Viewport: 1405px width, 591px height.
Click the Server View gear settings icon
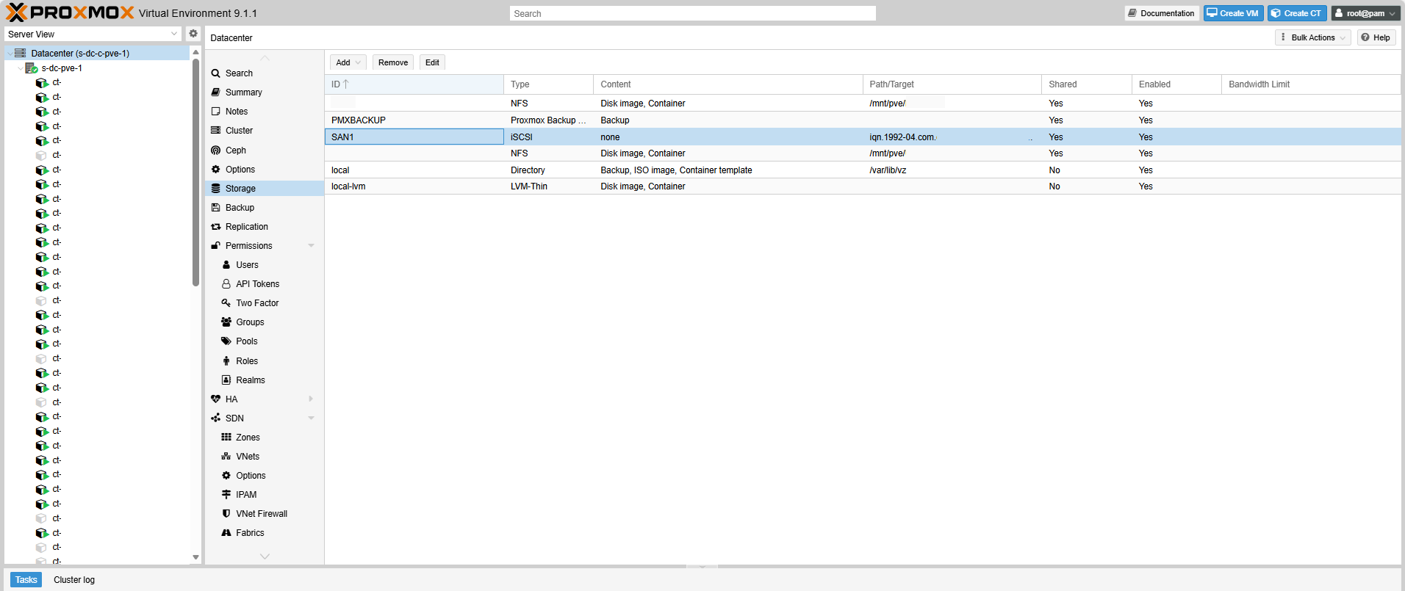(193, 34)
